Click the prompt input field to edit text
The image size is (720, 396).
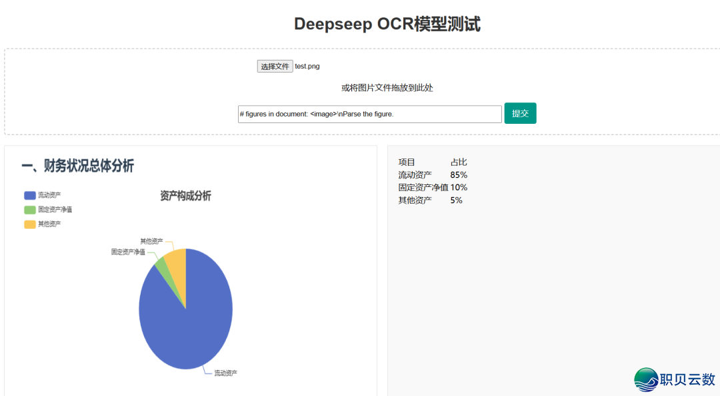[369, 113]
